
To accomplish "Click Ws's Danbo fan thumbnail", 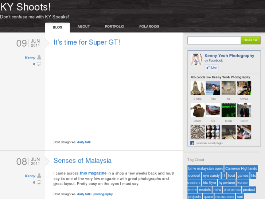I will [x=229, y=88].
